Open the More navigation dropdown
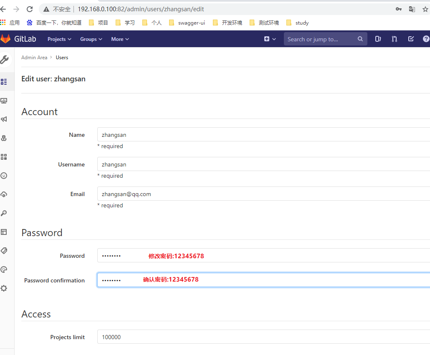 point(120,39)
